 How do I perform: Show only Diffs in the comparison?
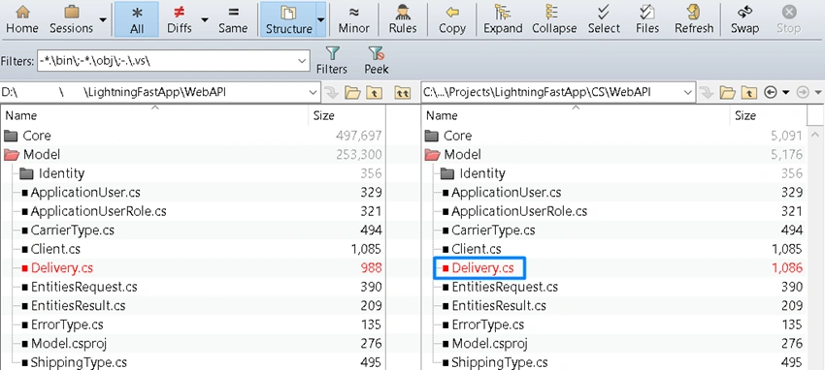point(180,19)
